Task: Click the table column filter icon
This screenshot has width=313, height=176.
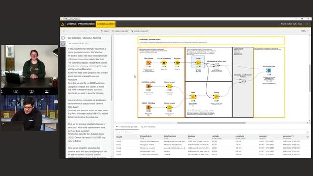Action: [x=308, y=137]
